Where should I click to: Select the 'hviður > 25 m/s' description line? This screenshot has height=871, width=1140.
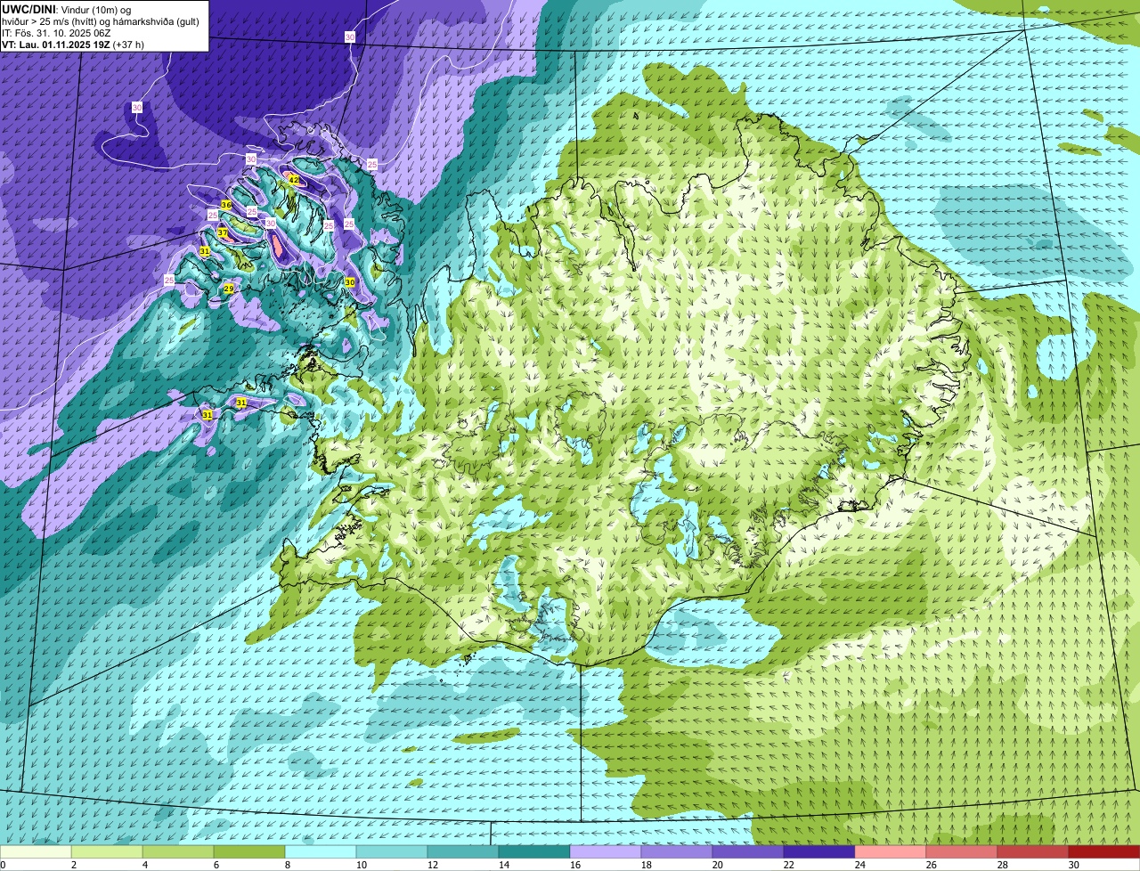coord(100,20)
